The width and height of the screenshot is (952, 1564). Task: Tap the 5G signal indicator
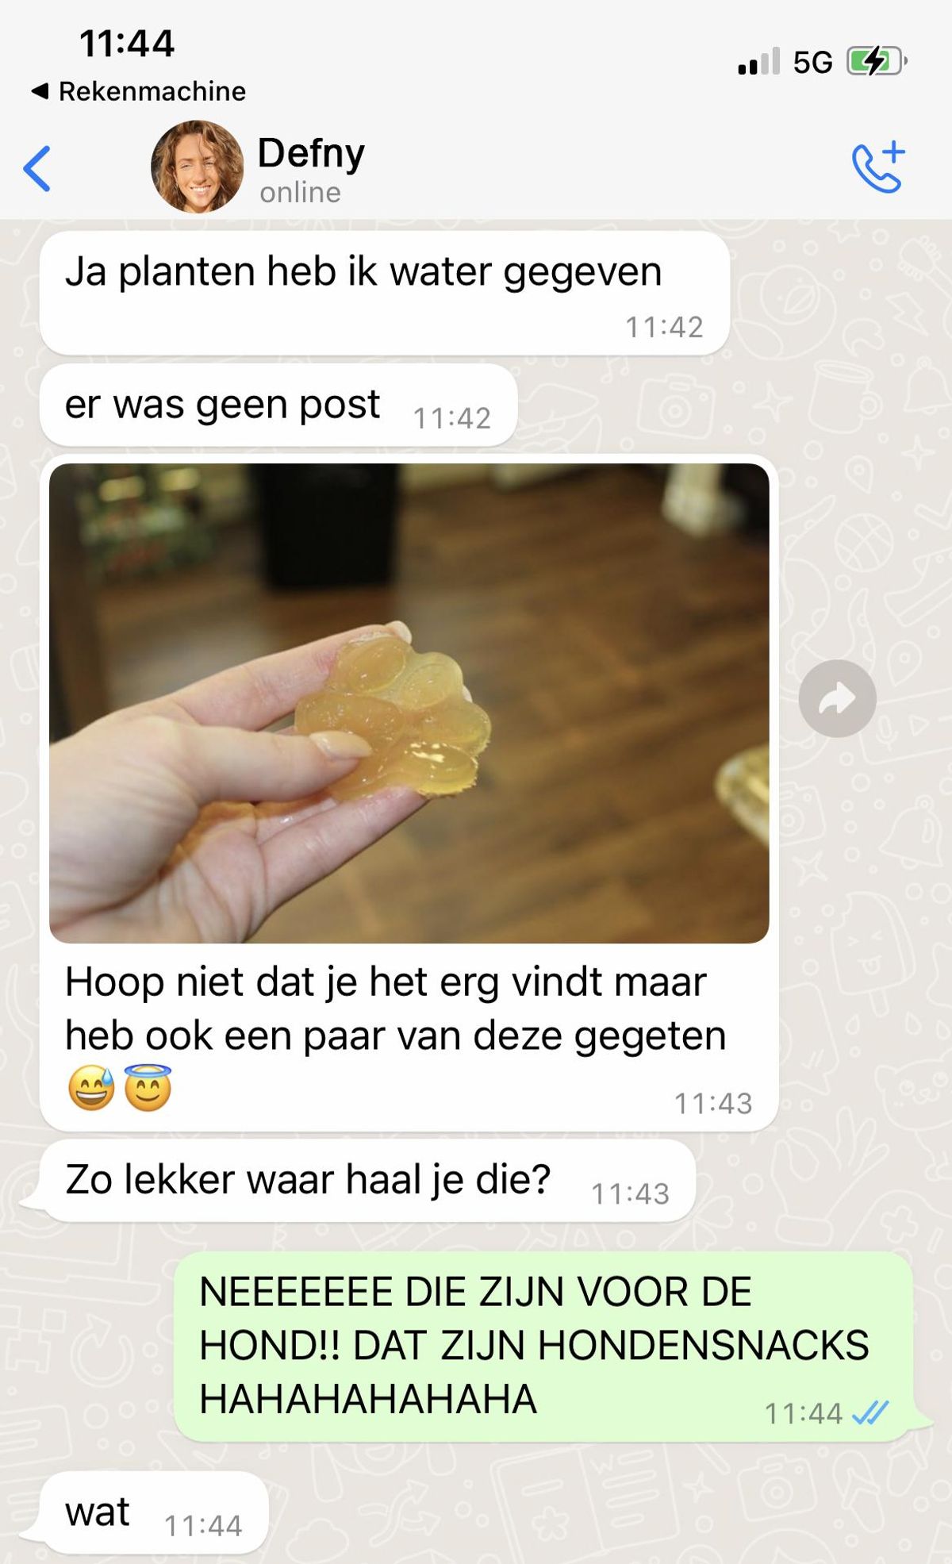pos(813,62)
